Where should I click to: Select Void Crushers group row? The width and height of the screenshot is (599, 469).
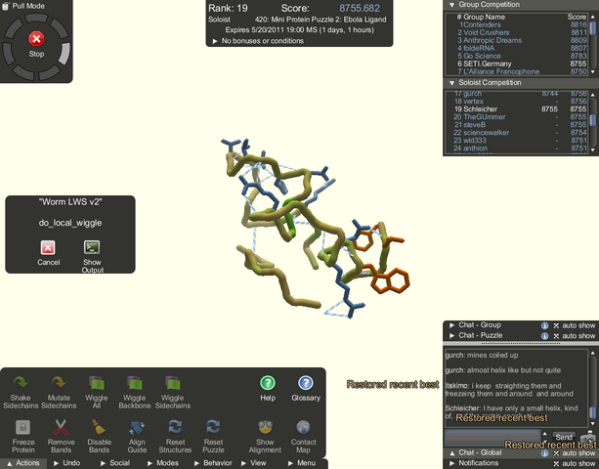coord(517,33)
